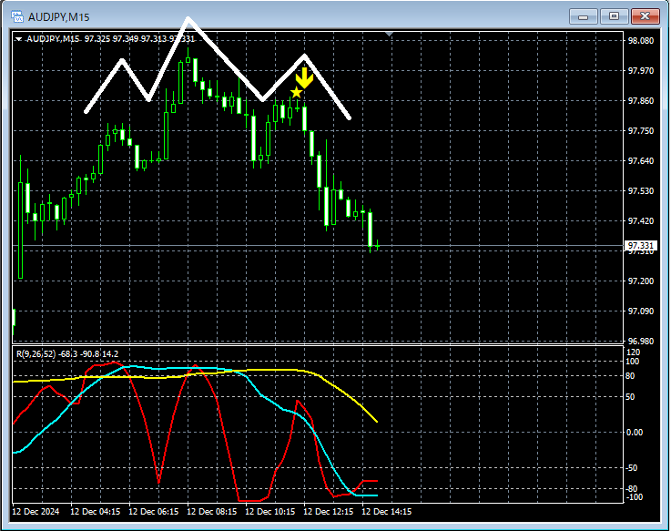Click the AUDJPY,M15 chart window icon

pyautogui.click(x=17, y=16)
